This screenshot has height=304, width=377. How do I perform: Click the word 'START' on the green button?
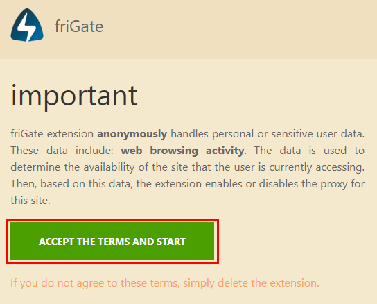pyautogui.click(x=171, y=242)
